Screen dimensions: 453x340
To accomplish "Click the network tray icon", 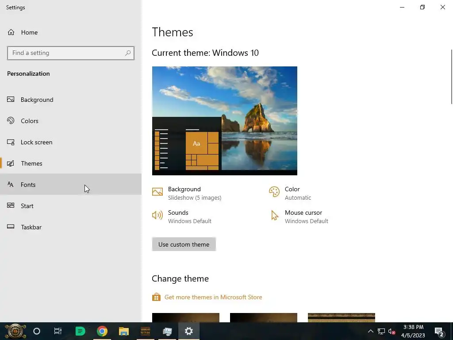I will click(381, 331).
